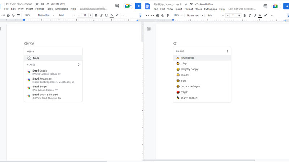289x162 pixels.
Task: Select Emoji Restaurant place suggestion
Action: tap(53, 80)
